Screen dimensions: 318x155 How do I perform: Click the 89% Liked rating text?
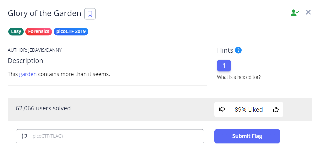click(x=249, y=110)
